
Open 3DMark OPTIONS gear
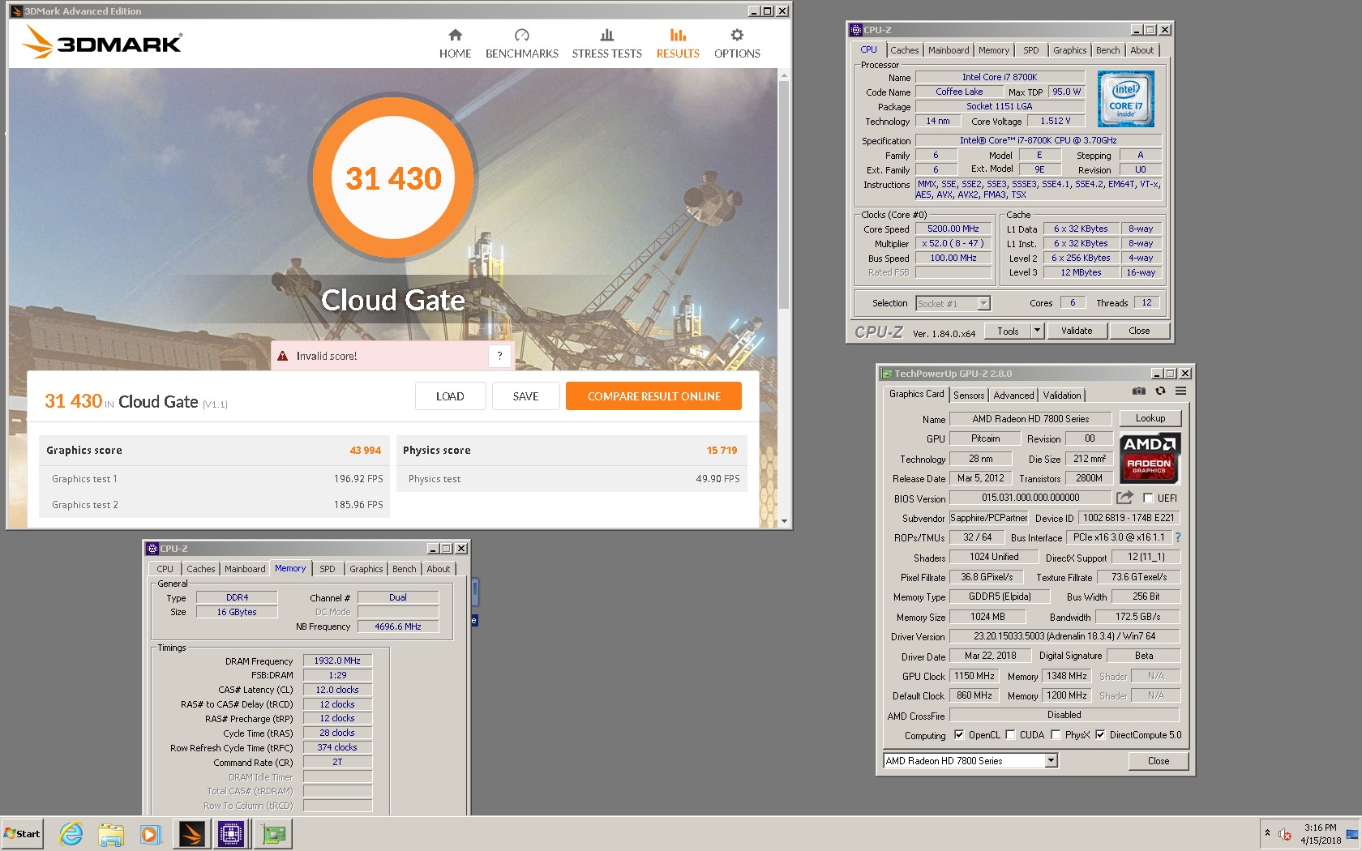coord(737,44)
